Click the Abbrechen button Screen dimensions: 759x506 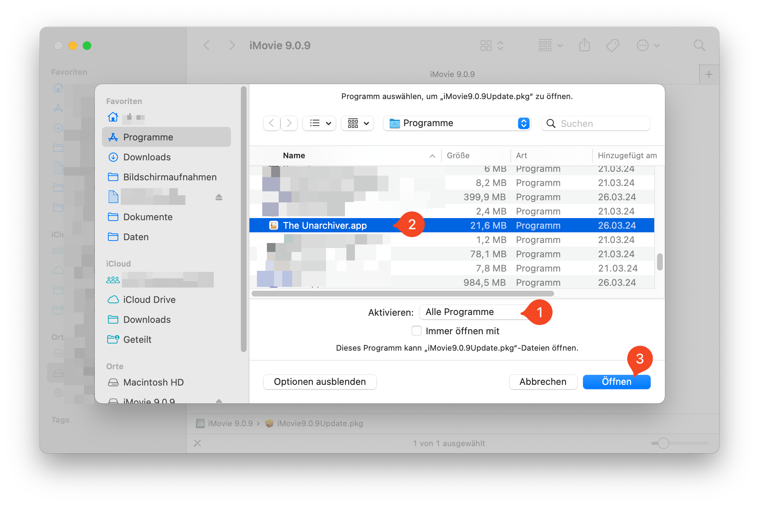click(x=543, y=382)
